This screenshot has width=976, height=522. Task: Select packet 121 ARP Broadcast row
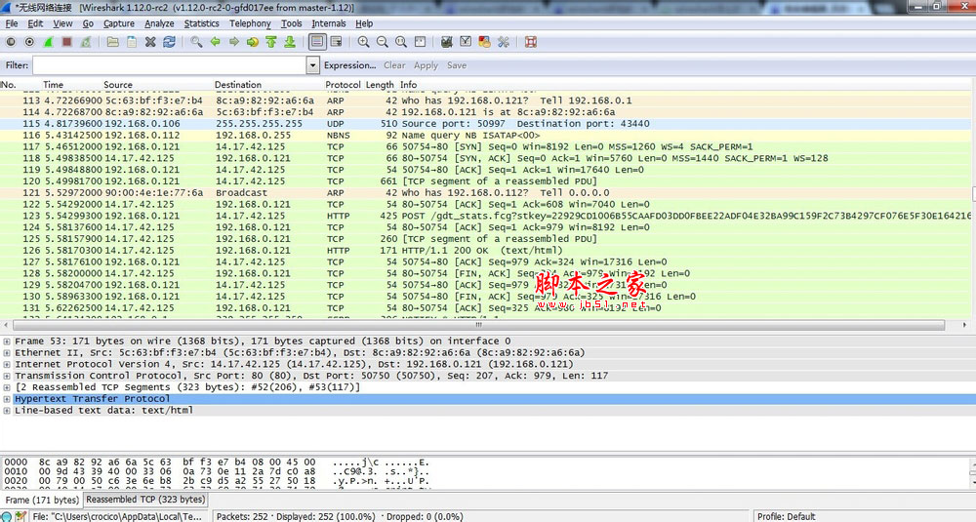tap(485, 193)
